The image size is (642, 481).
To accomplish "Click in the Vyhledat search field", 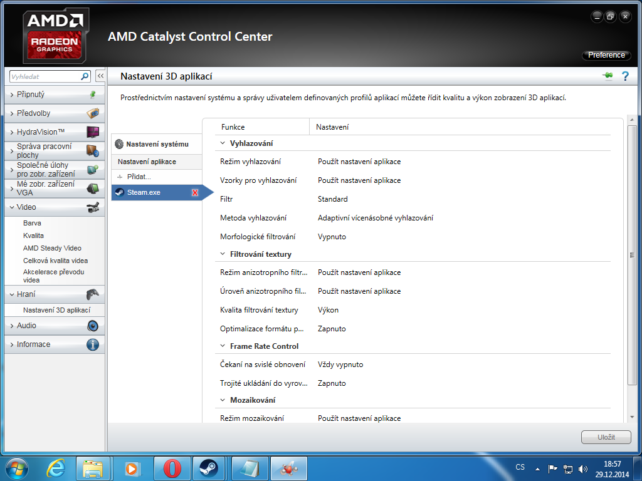I will click(x=44, y=76).
